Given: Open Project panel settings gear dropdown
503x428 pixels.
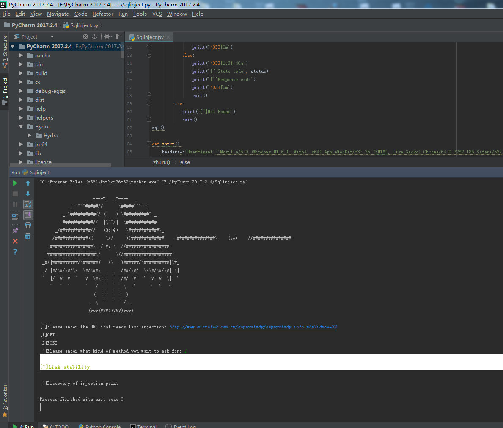Looking at the screenshot, I should 108,36.
